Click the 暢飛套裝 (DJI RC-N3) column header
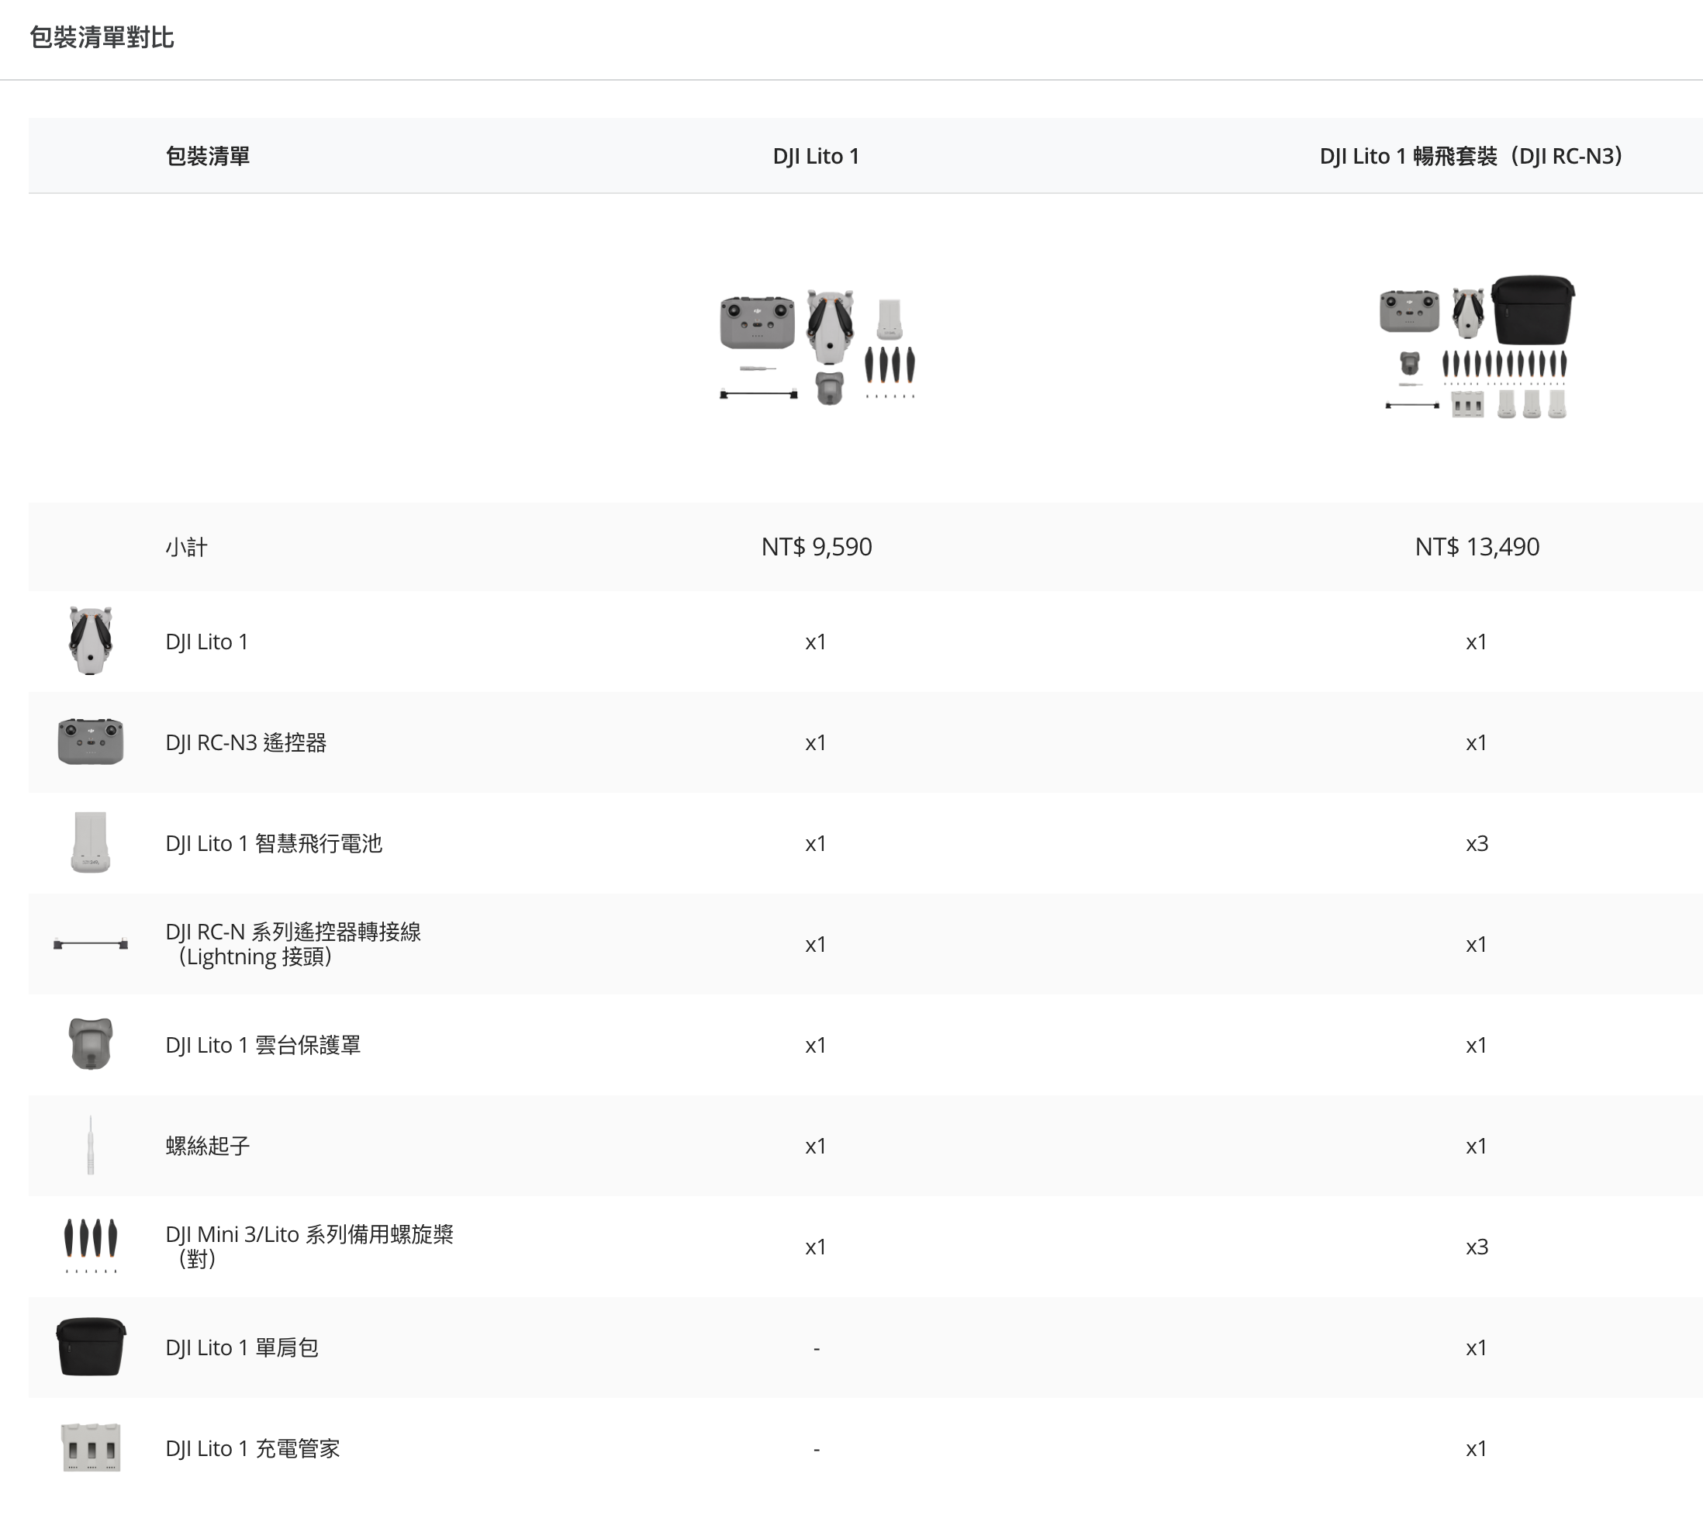Screen dimensions: 1703x1522 [x=1470, y=157]
